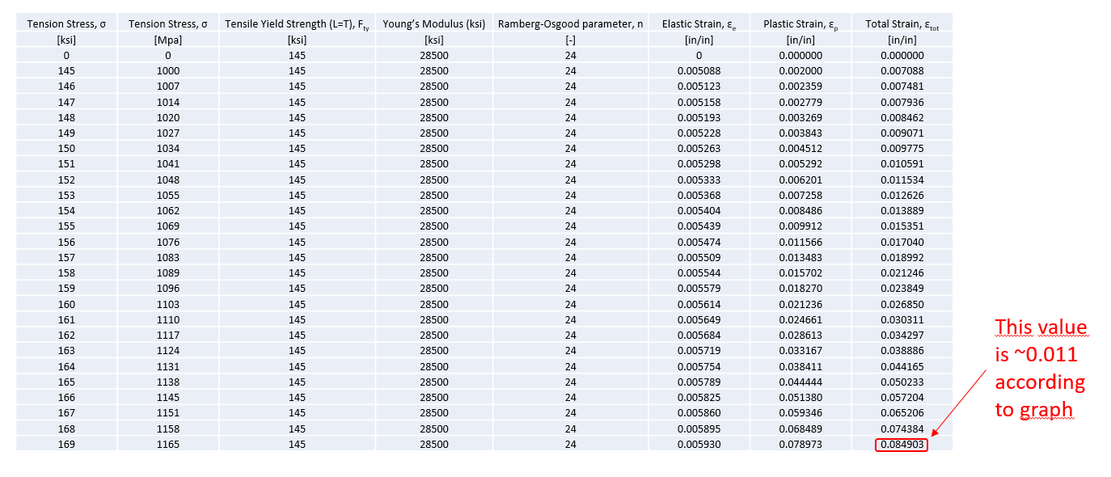Select total strain value 0.009775
The height and width of the screenshot is (477, 1111).
[902, 149]
